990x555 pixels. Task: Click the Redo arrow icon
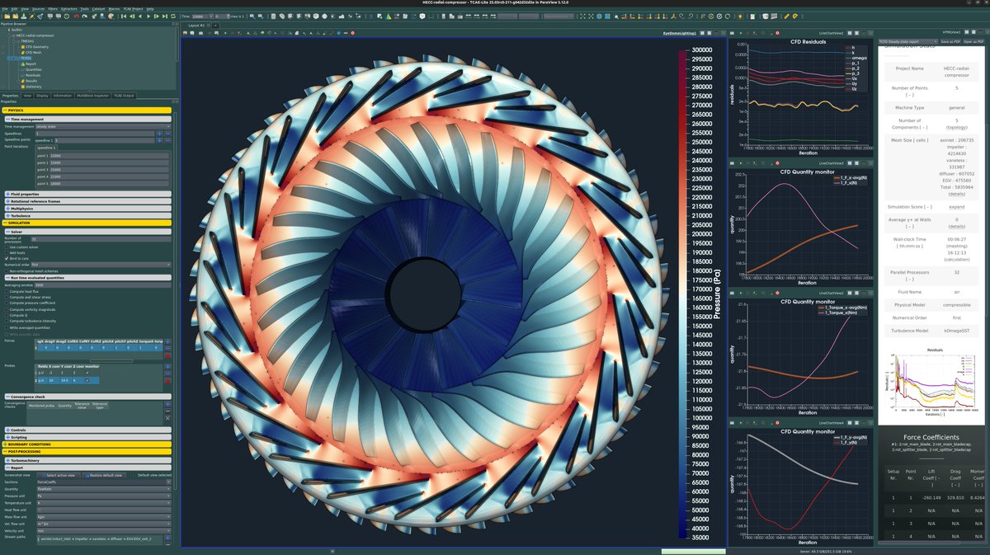tap(84, 16)
